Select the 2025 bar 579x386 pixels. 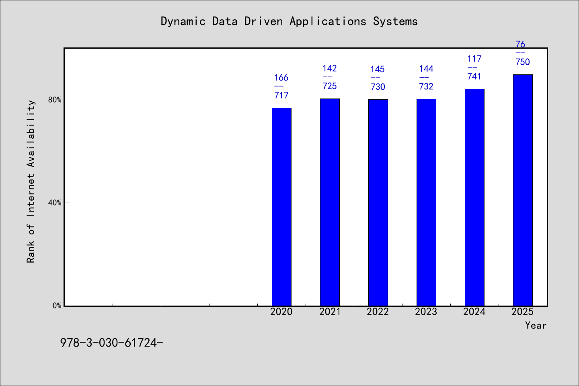(523, 190)
